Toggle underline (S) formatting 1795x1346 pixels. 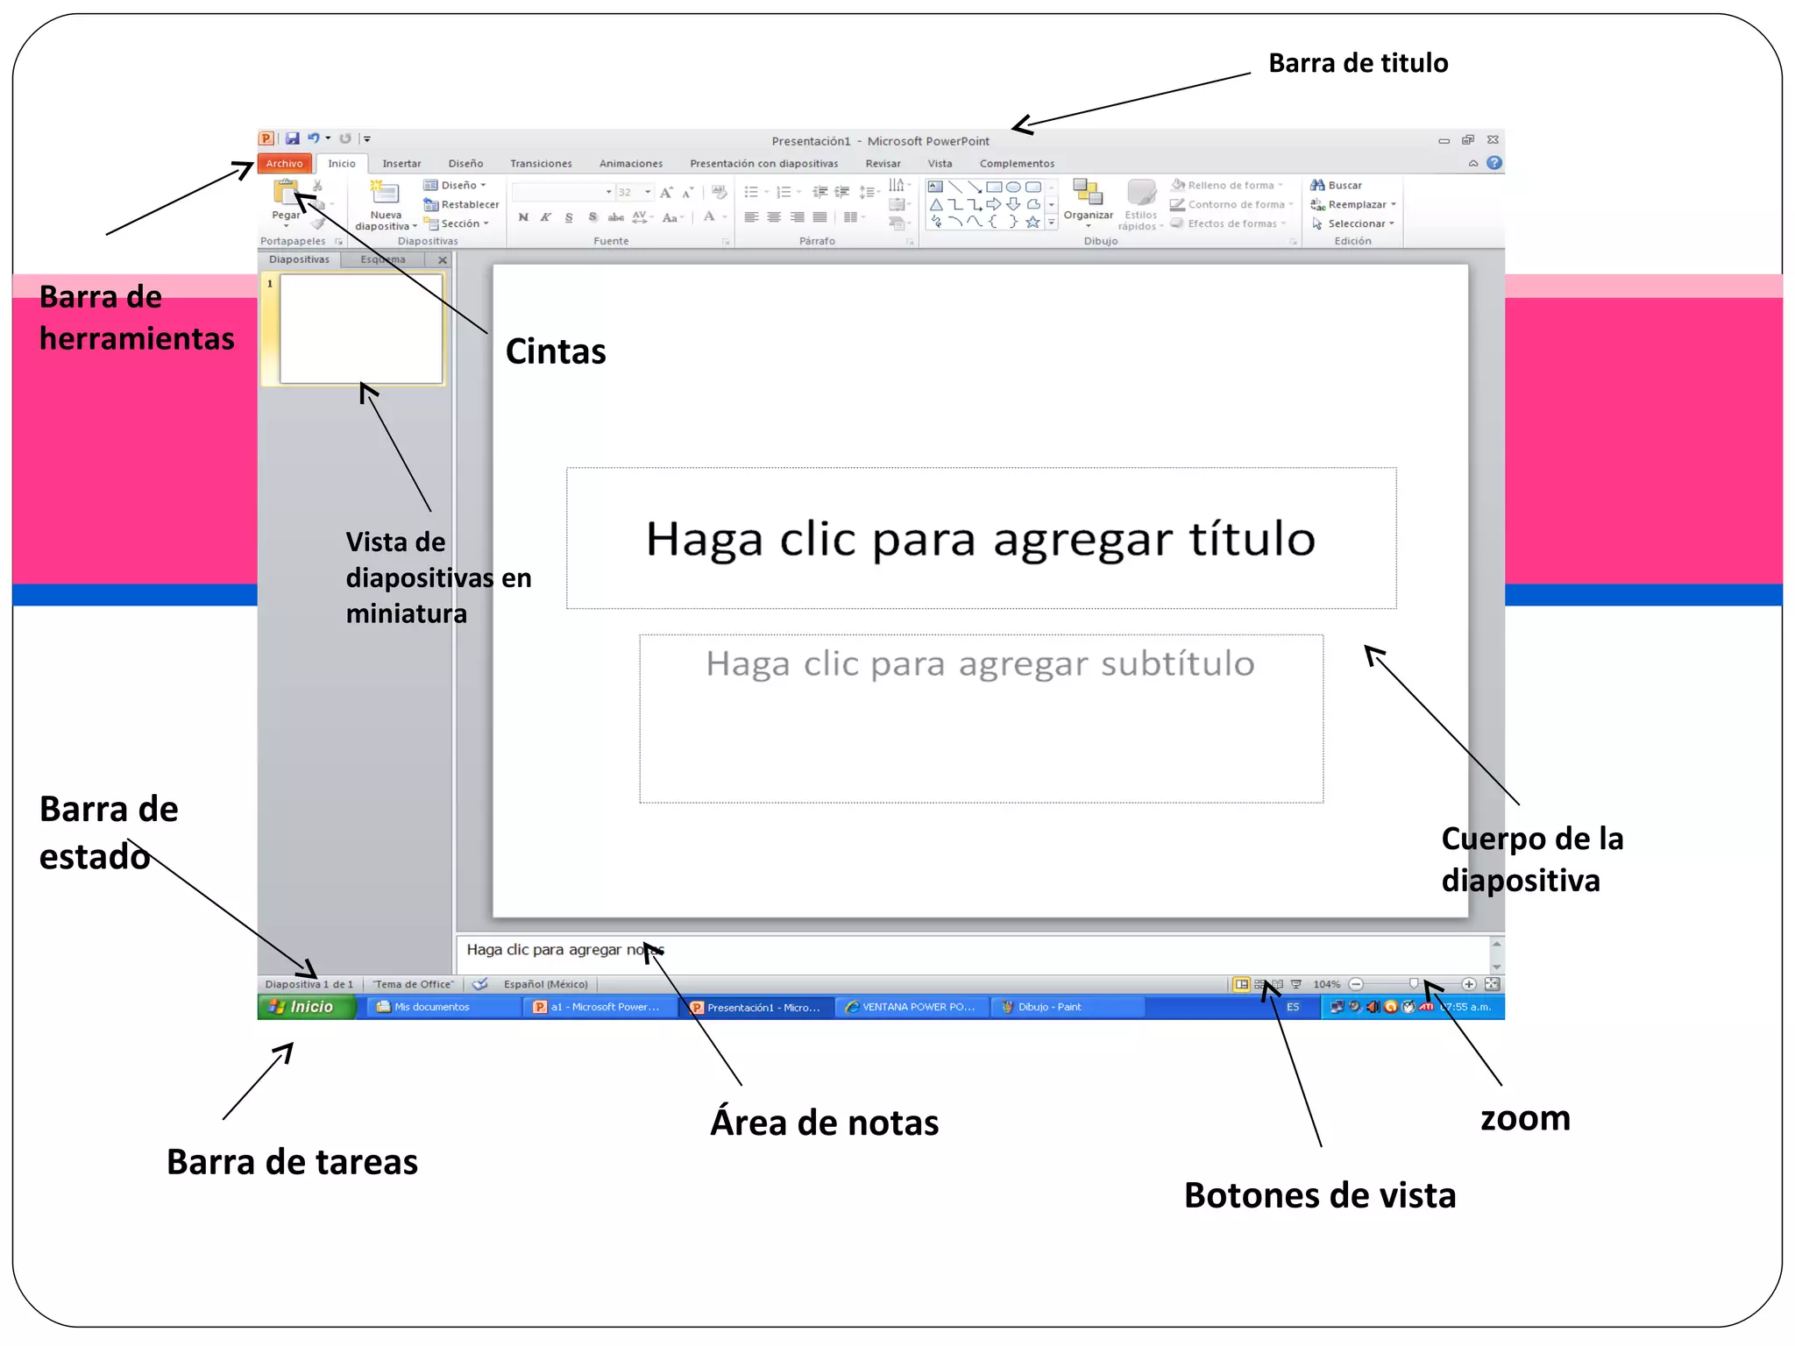click(569, 217)
